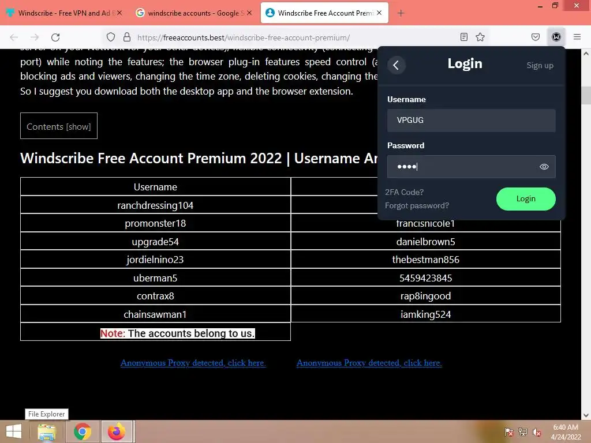Image resolution: width=591 pixels, height=443 pixels.
Task: Focus the Username field containing VPGUG
Action: (471, 120)
